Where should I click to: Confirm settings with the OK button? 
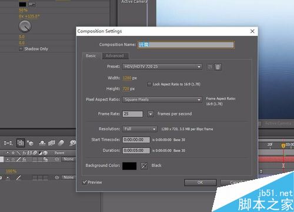click(x=200, y=183)
